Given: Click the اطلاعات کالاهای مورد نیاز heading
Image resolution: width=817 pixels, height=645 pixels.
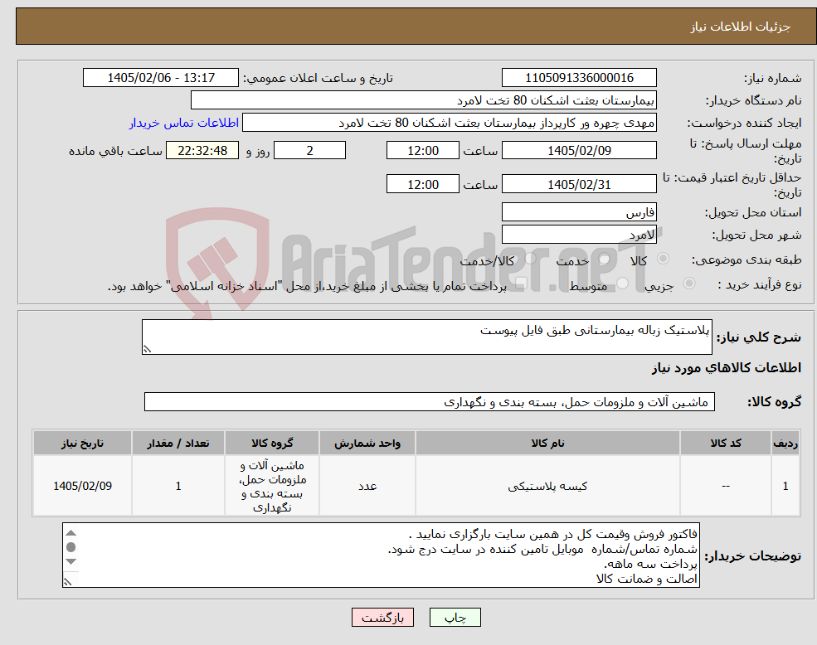Looking at the screenshot, I should (727, 368).
